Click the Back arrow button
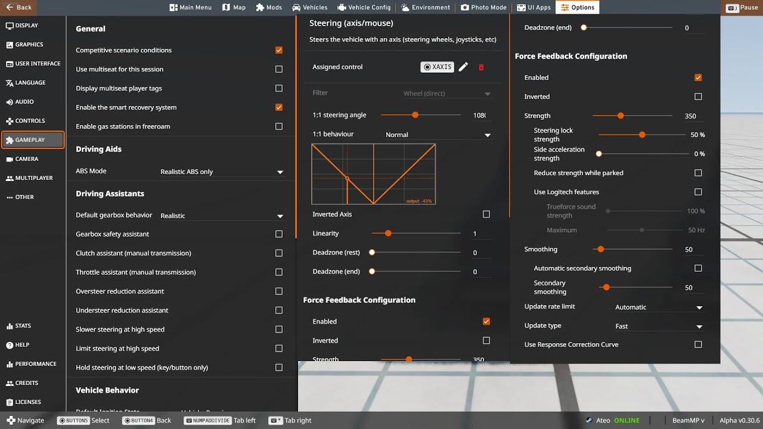This screenshot has height=429, width=763. tap(18, 7)
